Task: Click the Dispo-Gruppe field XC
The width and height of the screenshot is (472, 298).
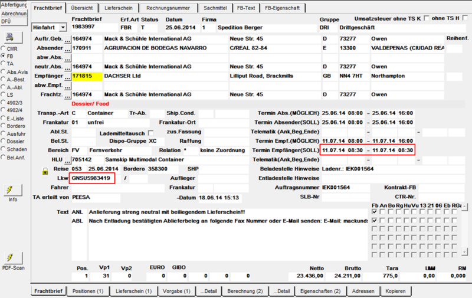Action: coord(156,141)
